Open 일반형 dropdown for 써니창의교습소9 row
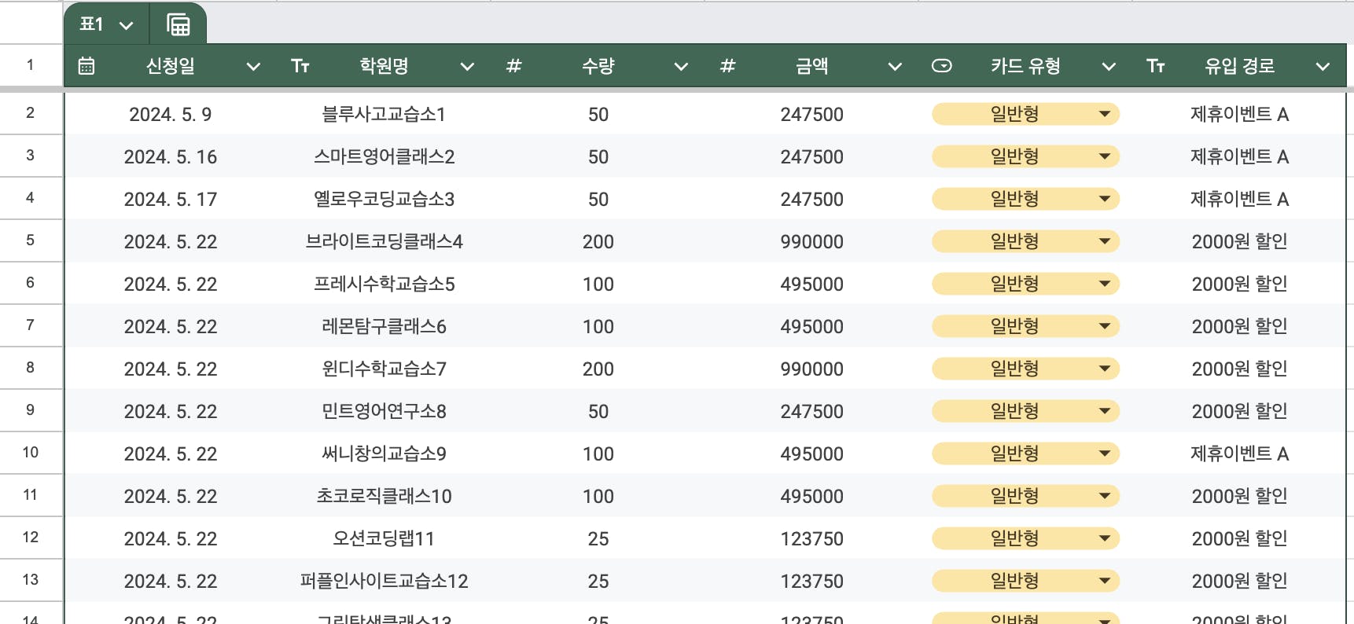Screen dimensions: 1354x624 [x=1105, y=453]
